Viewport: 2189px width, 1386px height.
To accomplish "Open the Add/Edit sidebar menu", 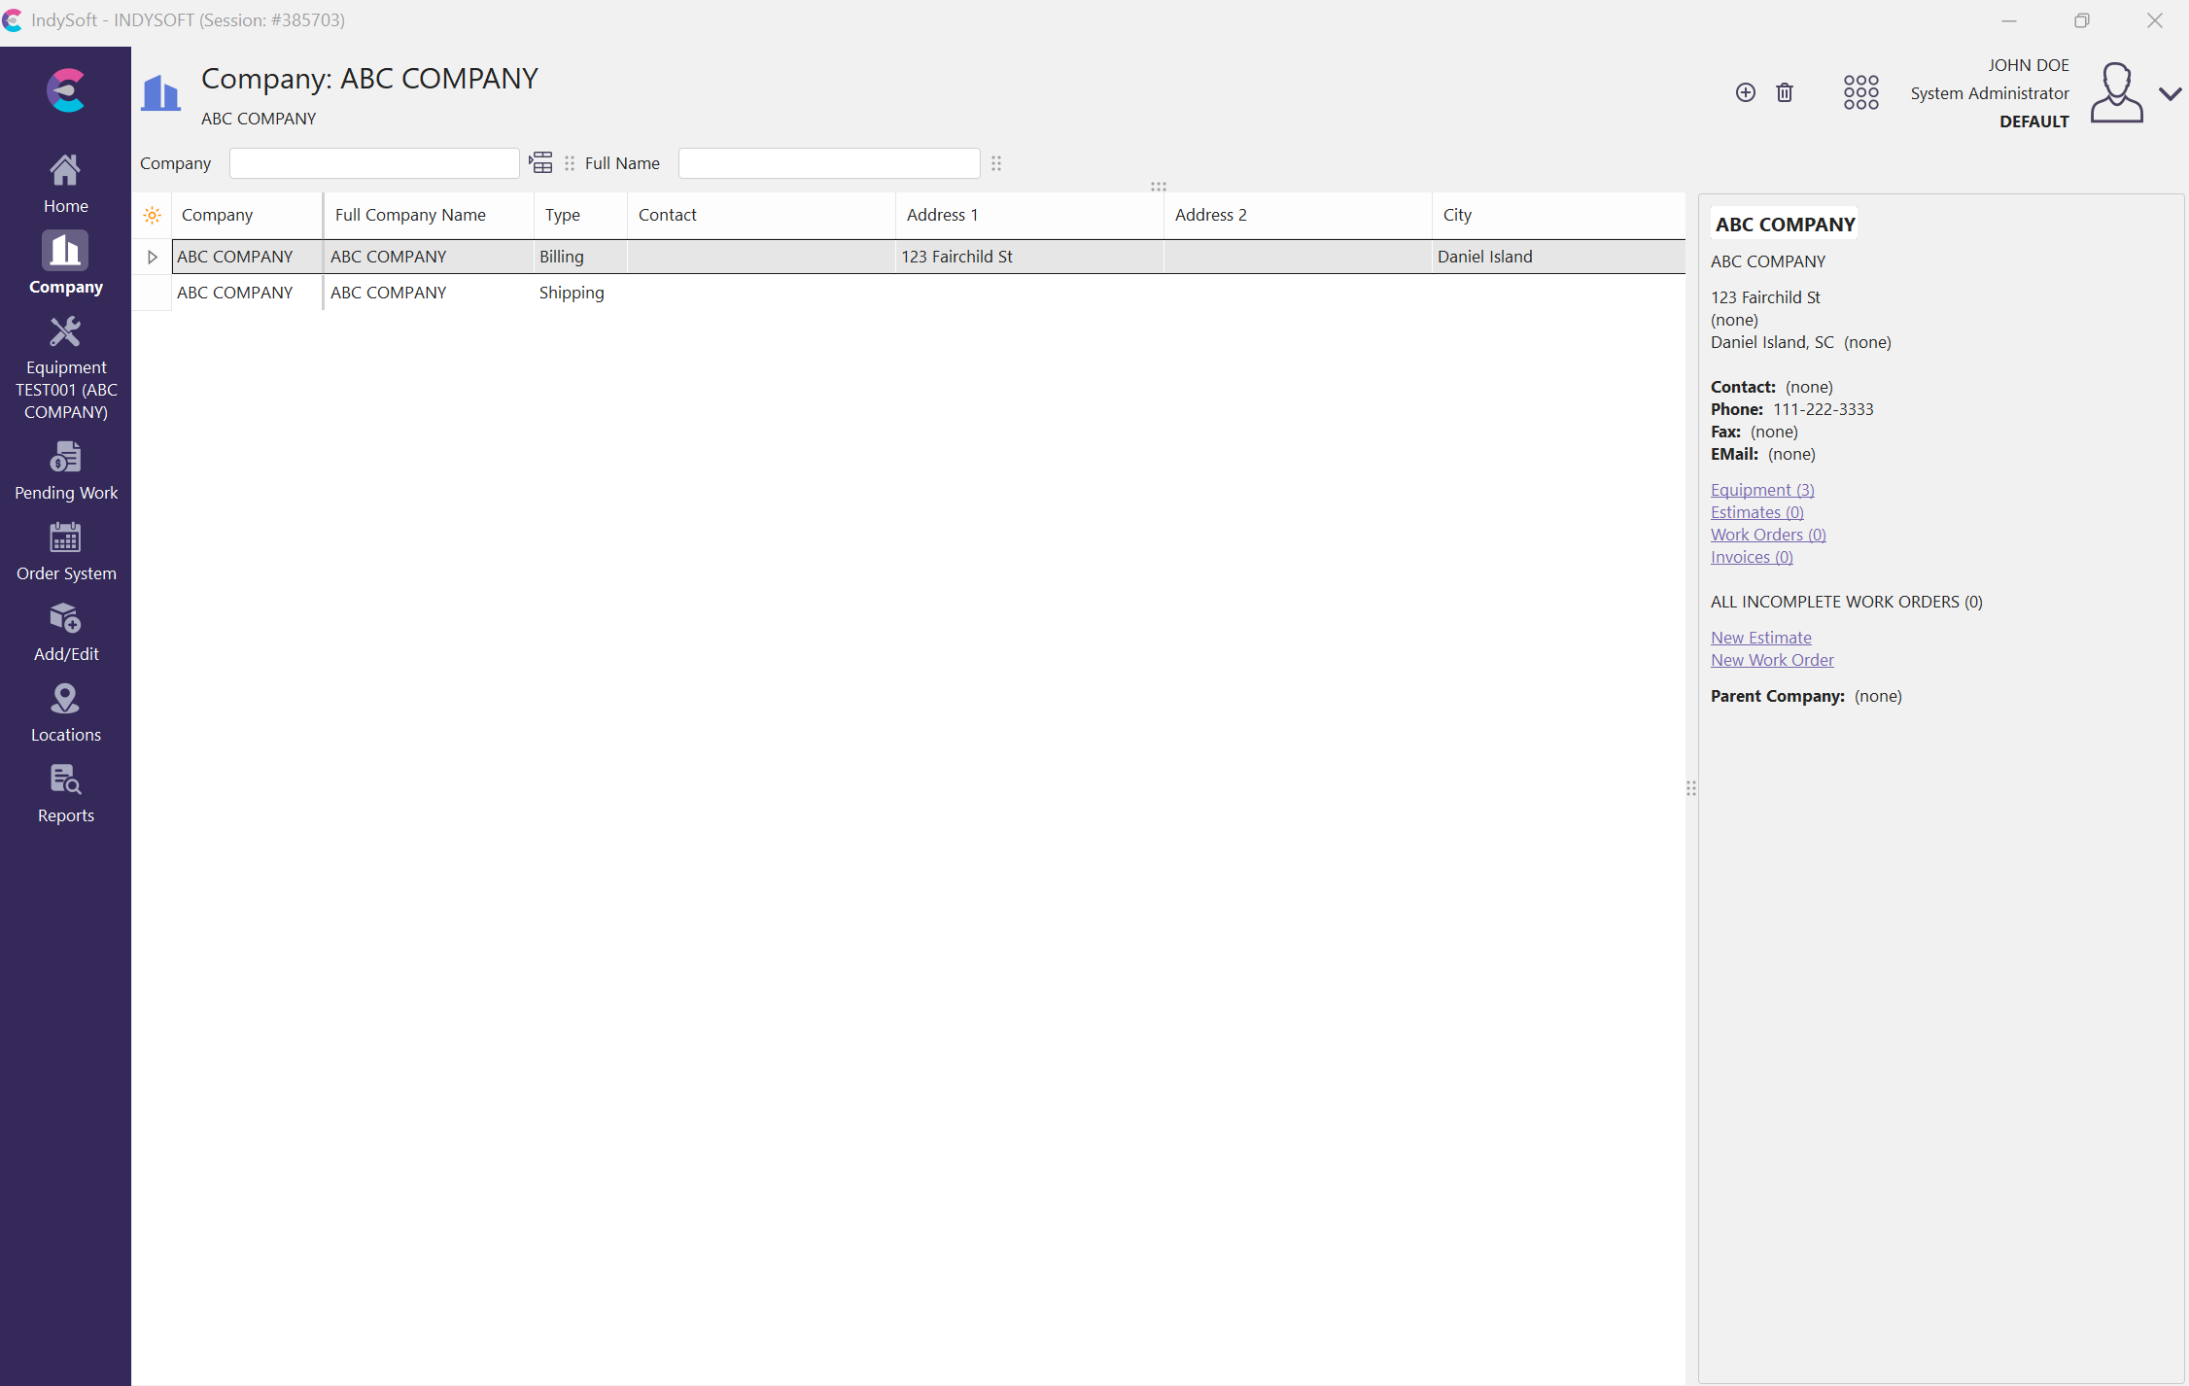I will click(65, 633).
